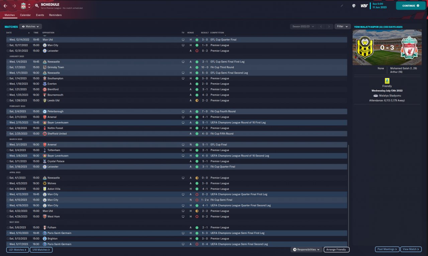Click the Peterborough club badge

tap(45, 111)
